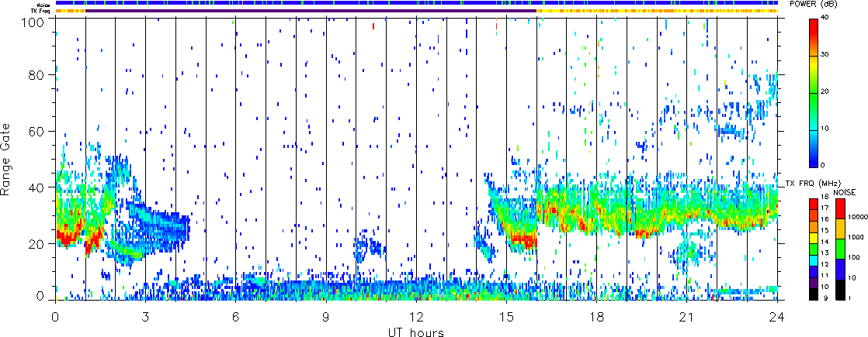Click the purple segment of the TX Freq strip
This screenshot has width=868, height=337.
point(311,11)
